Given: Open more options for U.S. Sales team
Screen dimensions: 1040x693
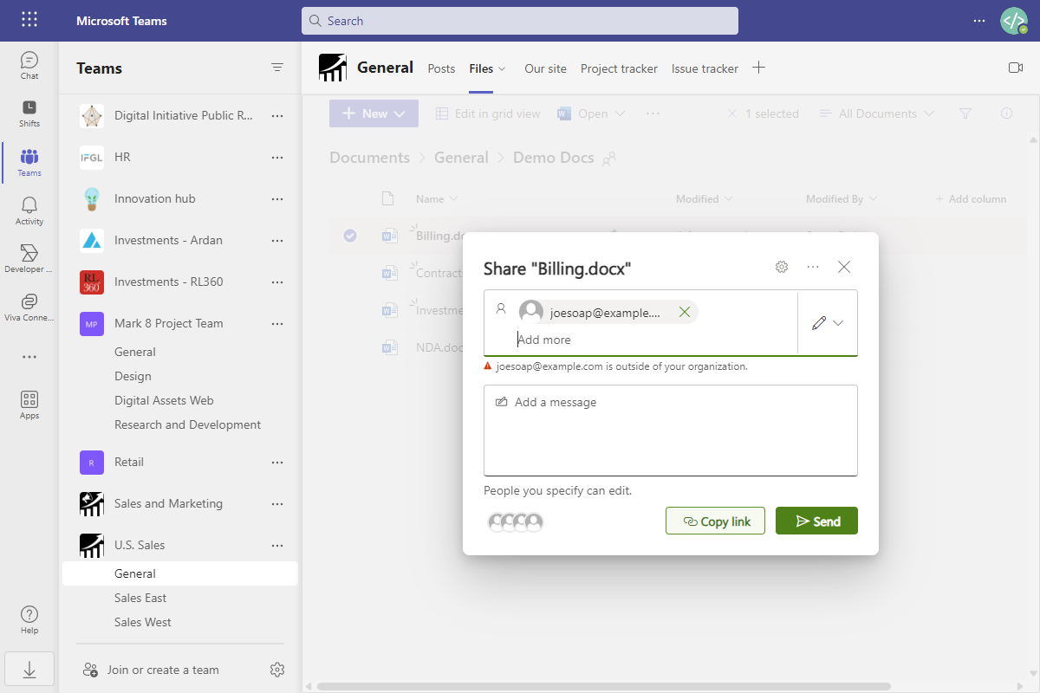Looking at the screenshot, I should (277, 545).
